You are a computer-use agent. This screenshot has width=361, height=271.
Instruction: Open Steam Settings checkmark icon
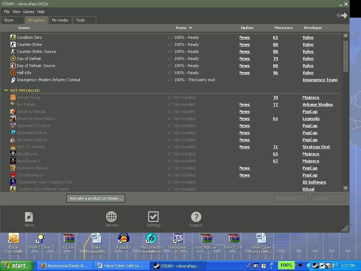[153, 217]
